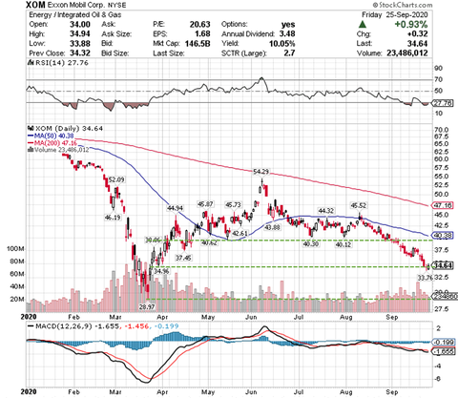458x398 pixels.
Task: Click the 28.97 low price label
Action: [147, 306]
